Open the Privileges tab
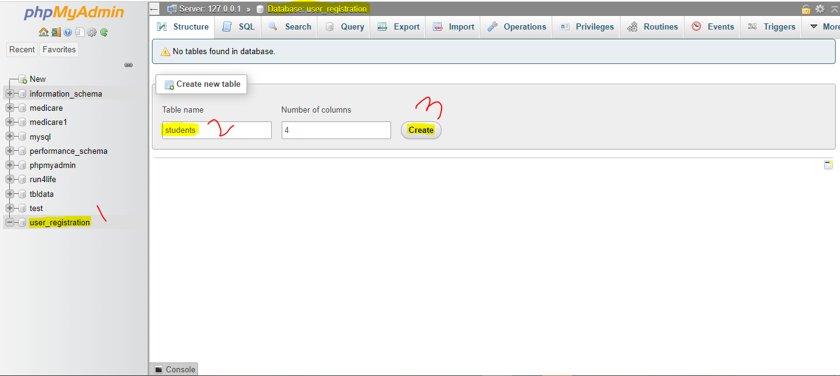The image size is (840, 376). [x=587, y=26]
